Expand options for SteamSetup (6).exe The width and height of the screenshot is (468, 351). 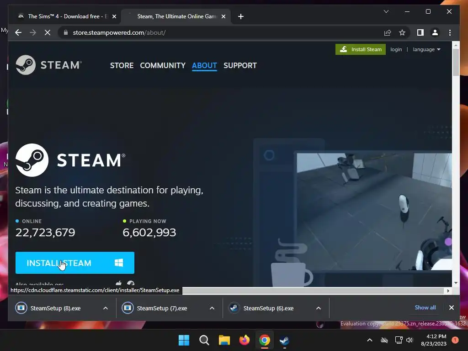click(x=319, y=308)
